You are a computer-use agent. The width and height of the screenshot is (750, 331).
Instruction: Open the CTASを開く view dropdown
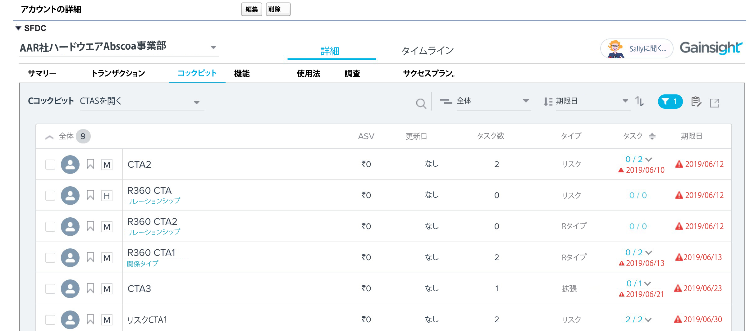[142, 102]
